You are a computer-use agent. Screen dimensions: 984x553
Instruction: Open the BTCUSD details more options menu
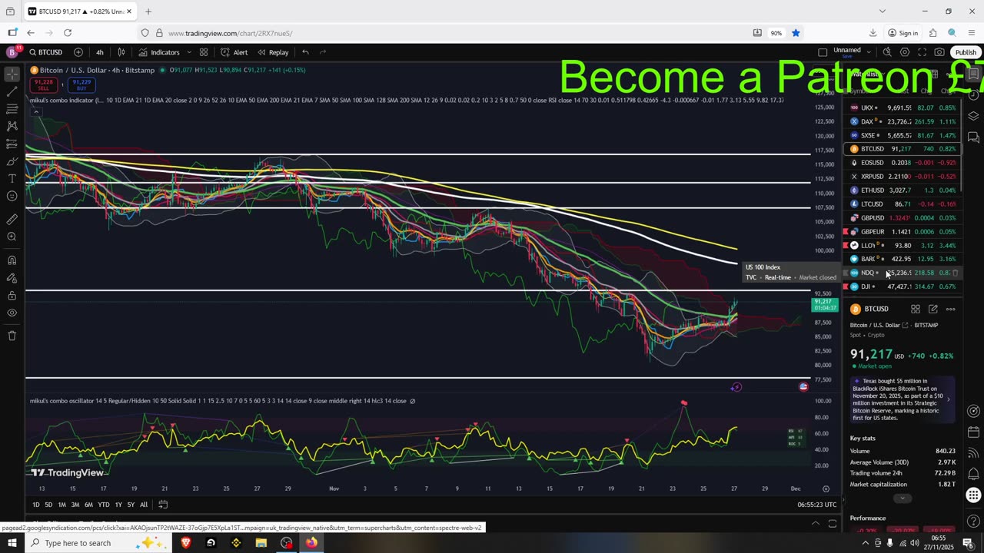951,309
